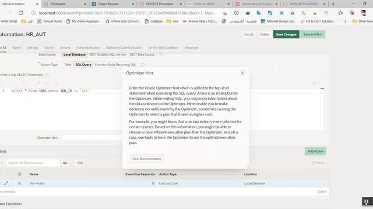The image size is (373, 209).
Task: Open row menu for New Action
Action: point(19,183)
